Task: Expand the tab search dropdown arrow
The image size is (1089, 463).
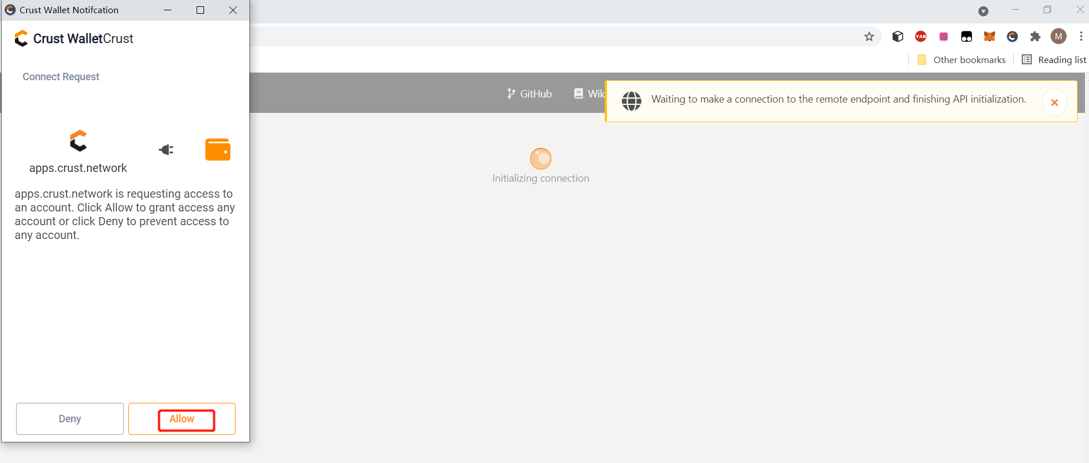Action: coord(984,11)
